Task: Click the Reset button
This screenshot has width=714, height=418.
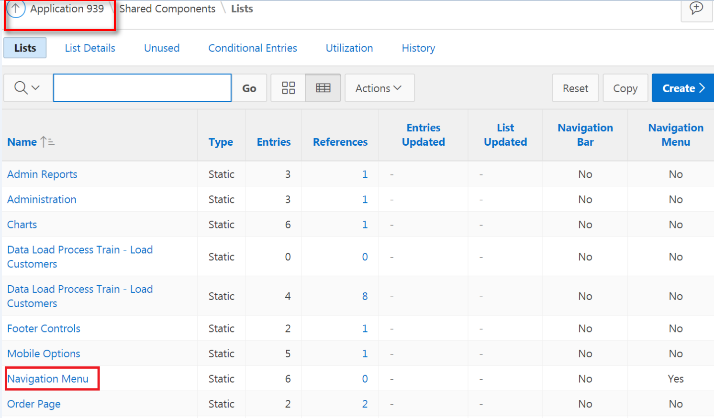Action: pyautogui.click(x=575, y=88)
